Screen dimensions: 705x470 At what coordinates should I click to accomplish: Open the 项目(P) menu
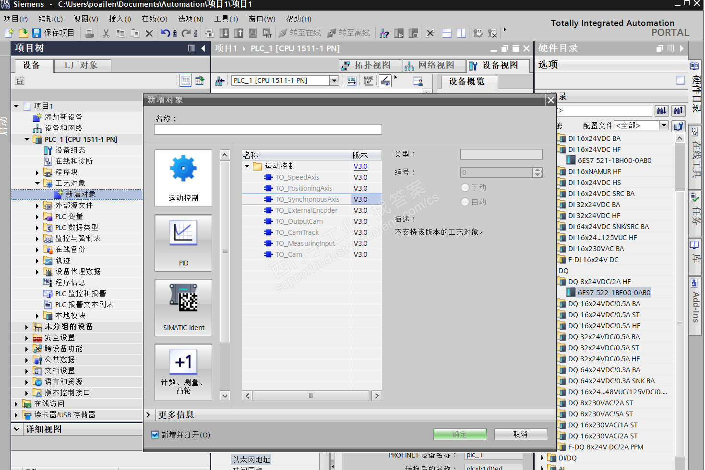coord(16,19)
